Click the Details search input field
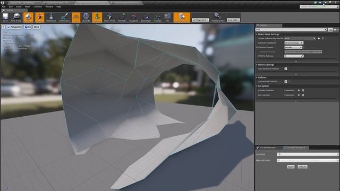The width and height of the screenshot is (340, 191). pos(290,30)
